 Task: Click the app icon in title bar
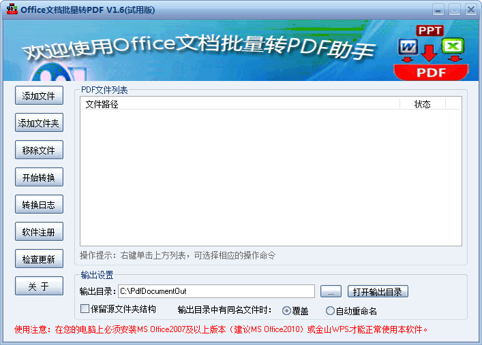click(x=11, y=10)
